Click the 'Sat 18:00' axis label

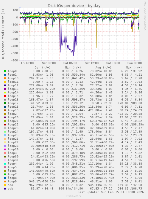(x=113, y=63)
